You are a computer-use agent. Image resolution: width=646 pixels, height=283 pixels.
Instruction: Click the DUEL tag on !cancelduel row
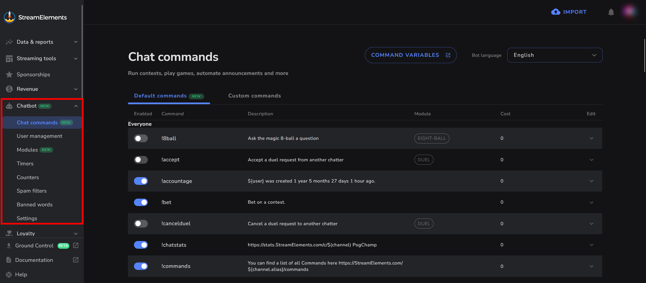click(x=424, y=224)
